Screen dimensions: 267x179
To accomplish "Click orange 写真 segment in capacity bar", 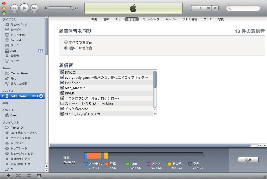I will coord(93,156).
